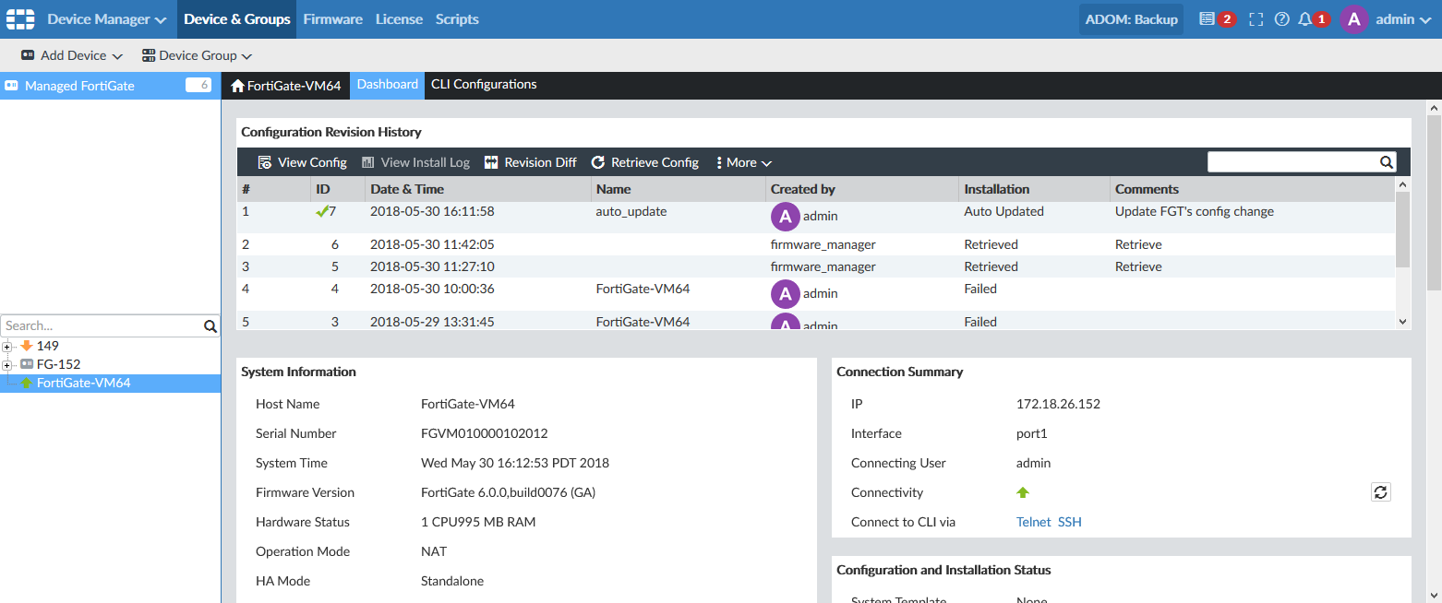Click the SSH link
This screenshot has height=603, width=1442.
coord(1069,522)
